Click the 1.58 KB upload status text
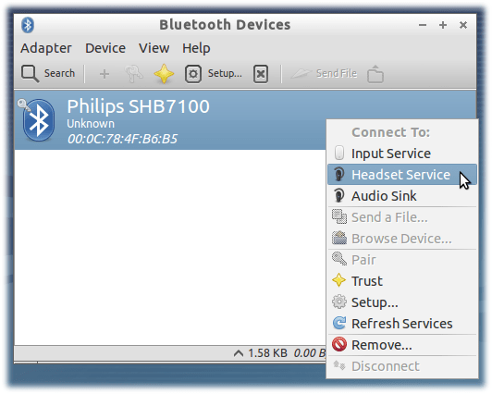Screen dimensions: 492x394 point(267,353)
